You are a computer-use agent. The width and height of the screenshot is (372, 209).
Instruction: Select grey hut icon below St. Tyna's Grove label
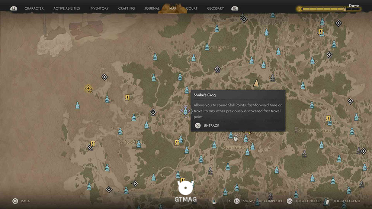[x=304, y=154]
